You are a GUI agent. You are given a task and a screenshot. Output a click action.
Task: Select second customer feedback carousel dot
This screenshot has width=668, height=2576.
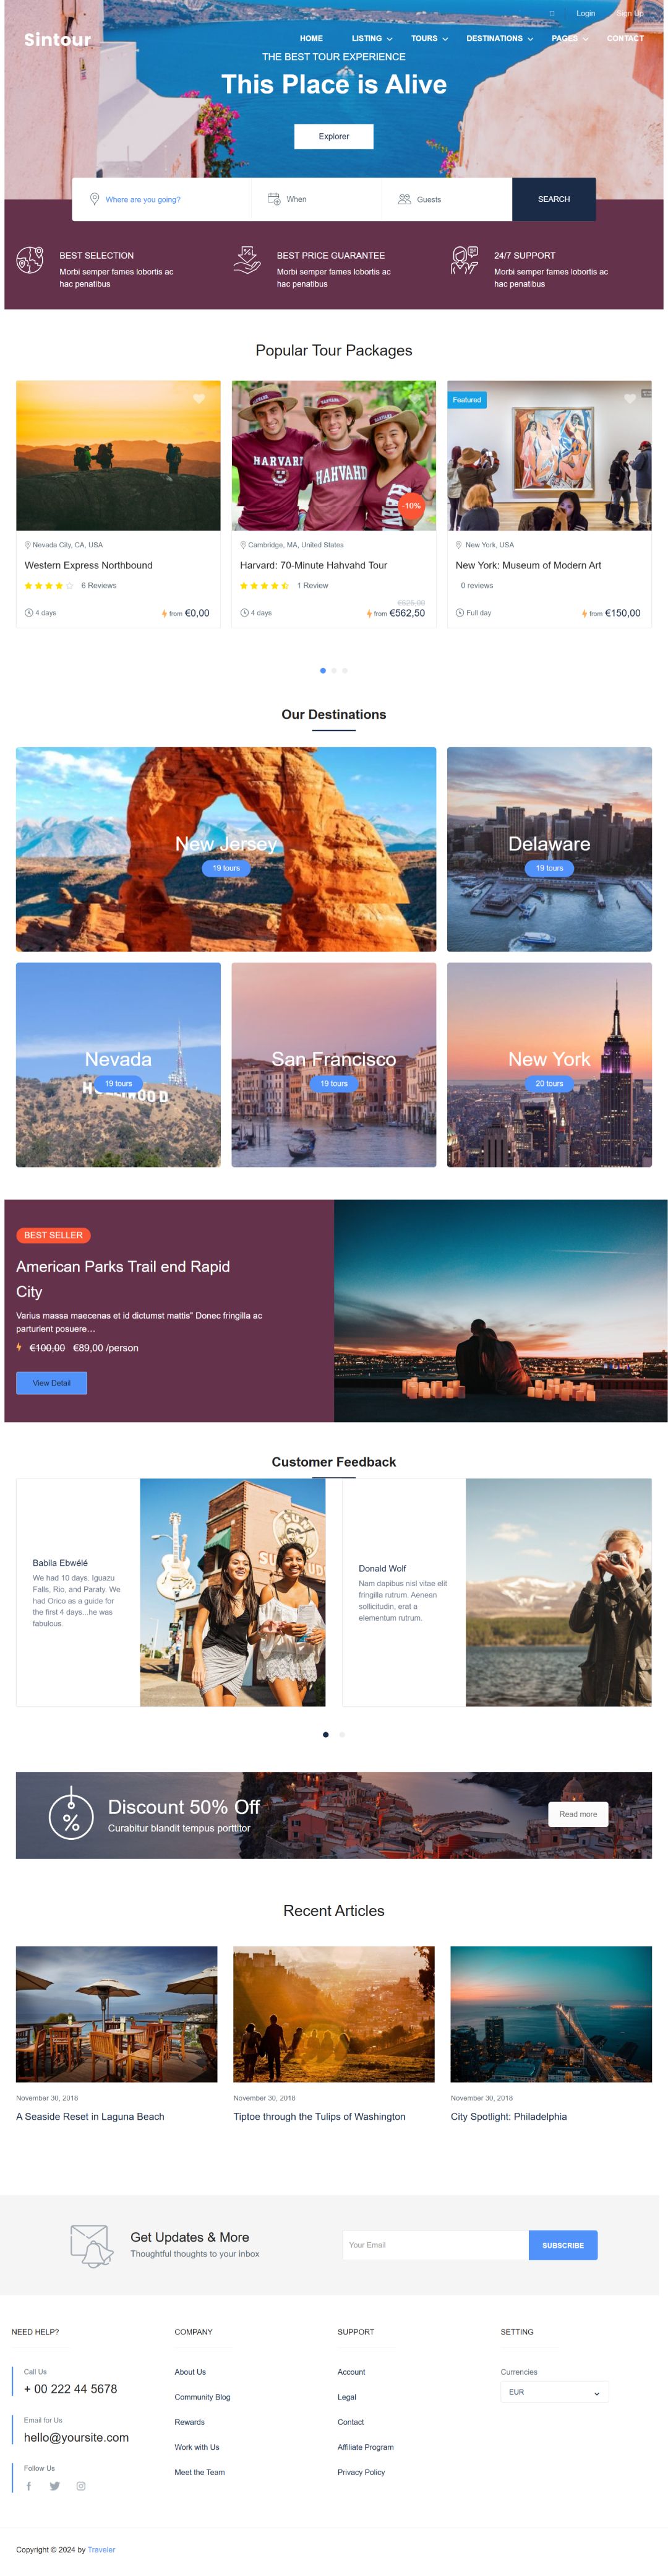341,1734
